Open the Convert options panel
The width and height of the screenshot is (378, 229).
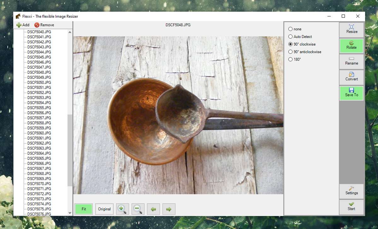tap(352, 77)
